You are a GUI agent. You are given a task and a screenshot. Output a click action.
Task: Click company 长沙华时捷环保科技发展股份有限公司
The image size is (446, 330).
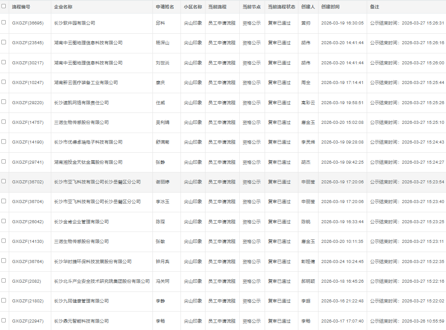pyautogui.click(x=93, y=261)
